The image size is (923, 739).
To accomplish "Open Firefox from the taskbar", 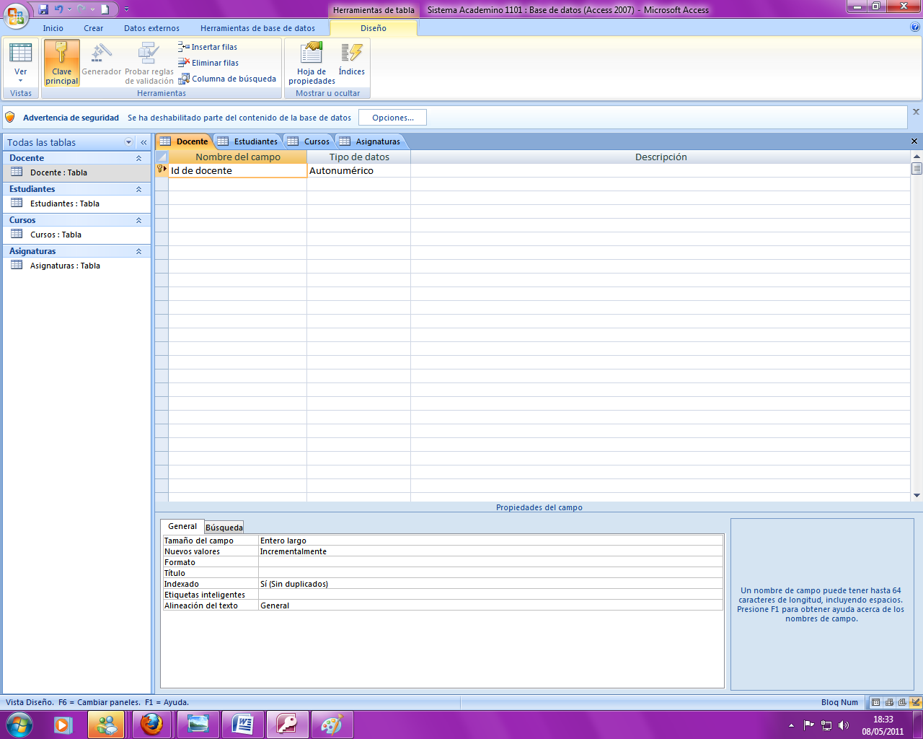I will (x=151, y=725).
